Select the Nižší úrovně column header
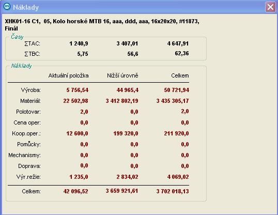278x215 pixels. (x=122, y=75)
